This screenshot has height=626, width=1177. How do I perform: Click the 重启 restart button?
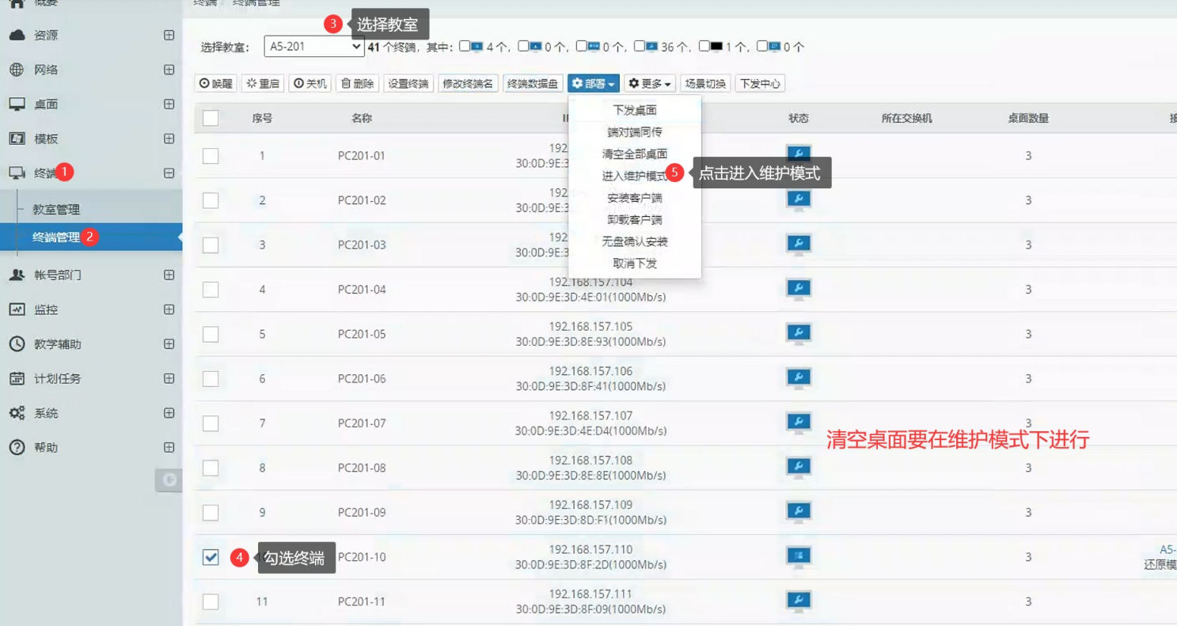(262, 84)
